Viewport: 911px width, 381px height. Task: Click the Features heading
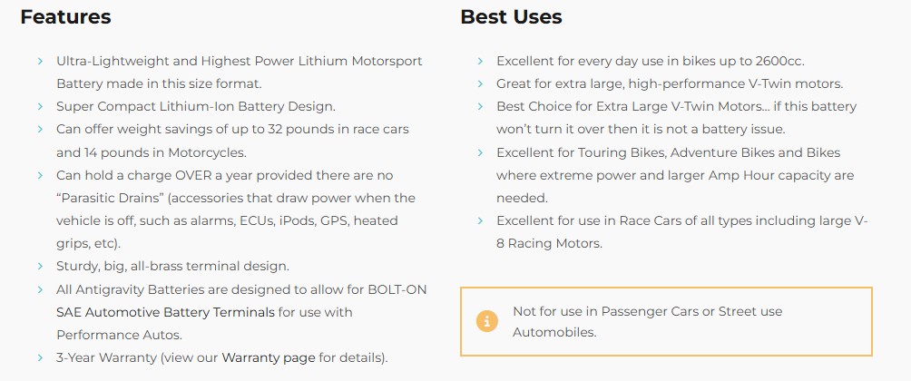pos(65,17)
